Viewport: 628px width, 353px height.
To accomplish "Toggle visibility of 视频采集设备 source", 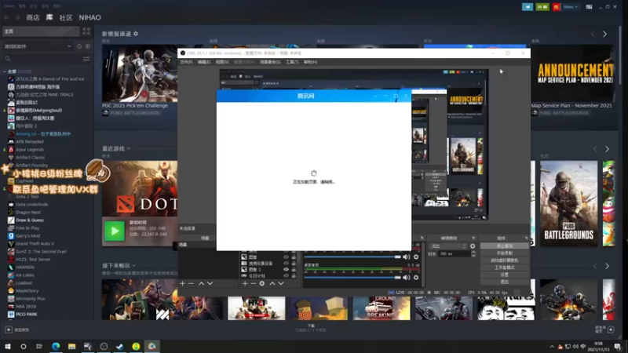I will 286,264.
